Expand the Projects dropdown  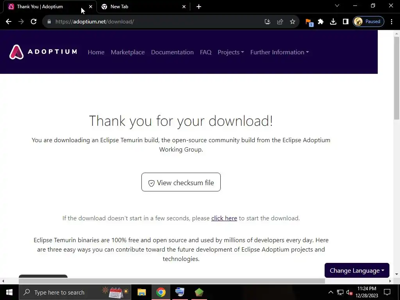[231, 52]
